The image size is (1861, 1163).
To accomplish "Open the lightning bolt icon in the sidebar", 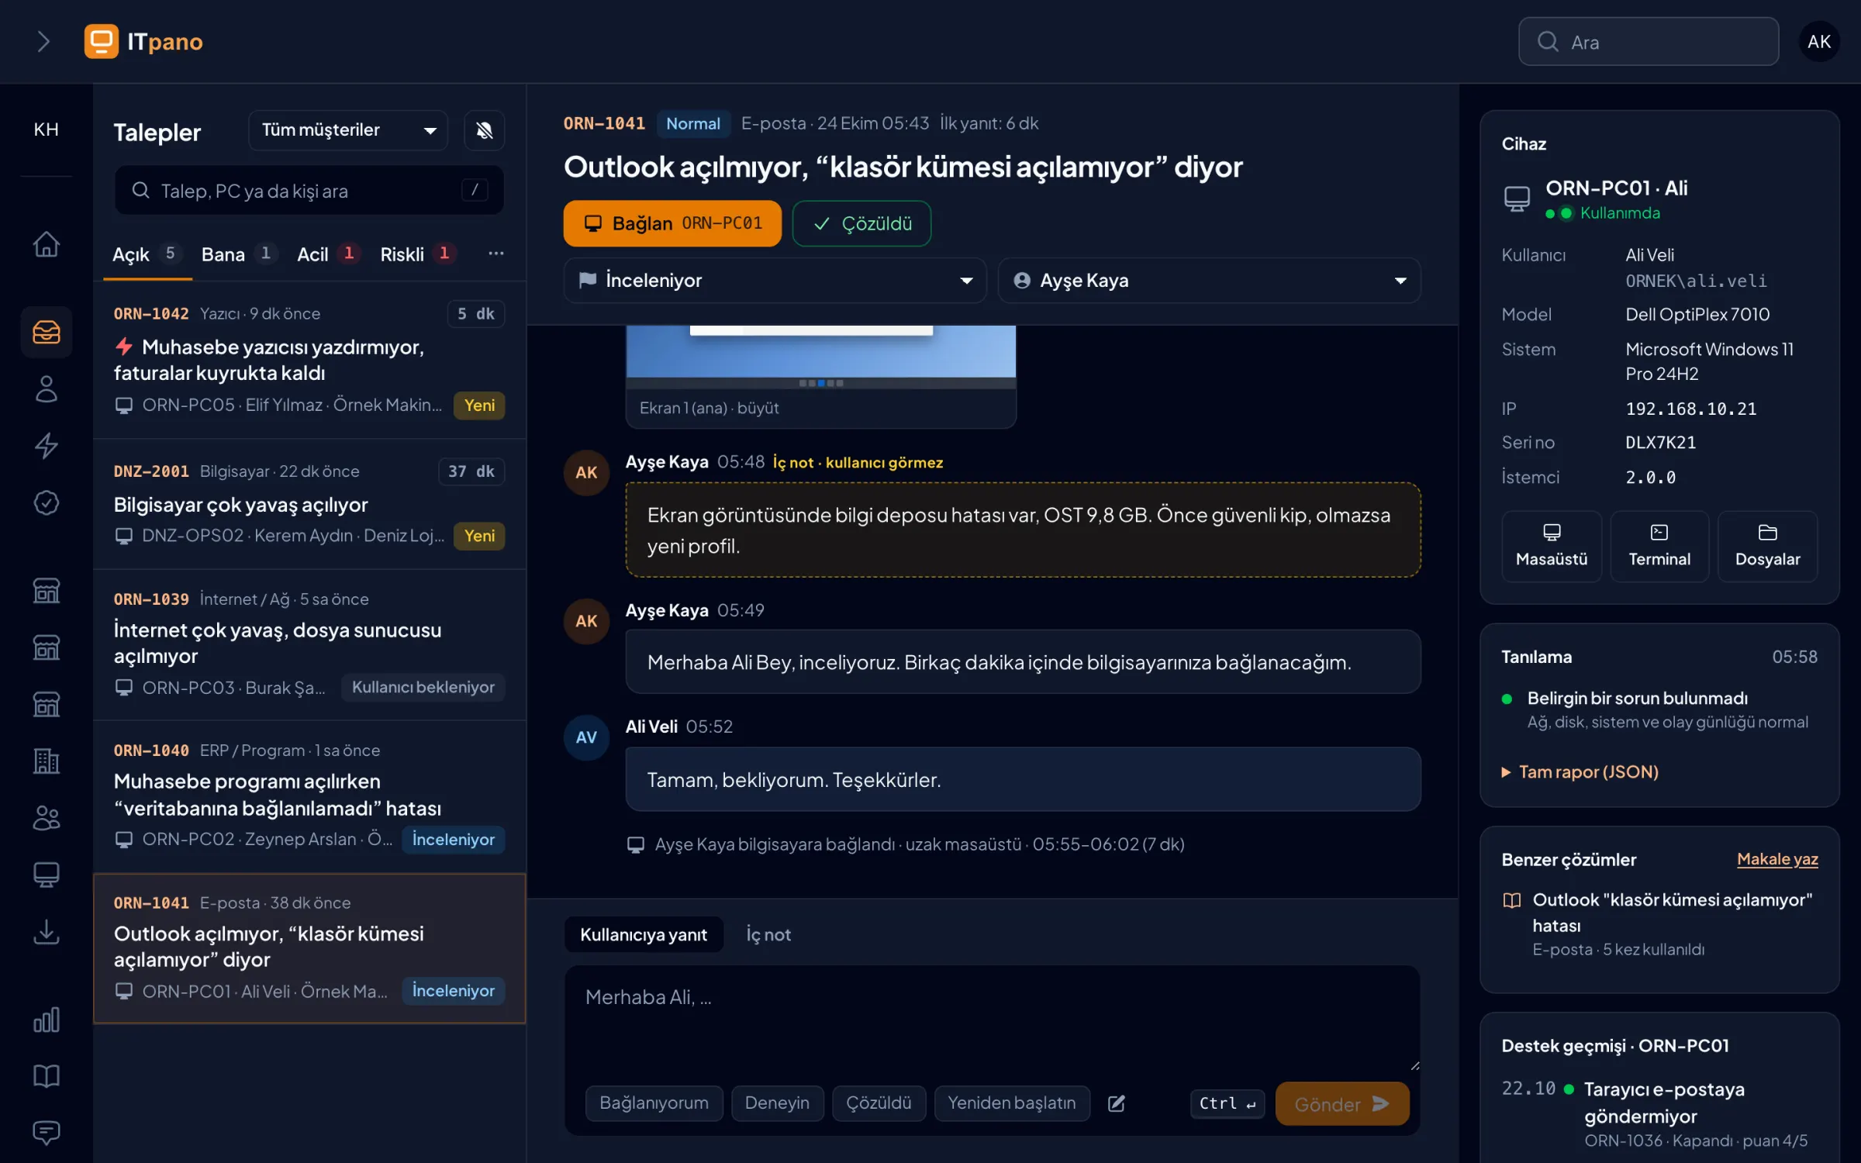I will tap(47, 446).
